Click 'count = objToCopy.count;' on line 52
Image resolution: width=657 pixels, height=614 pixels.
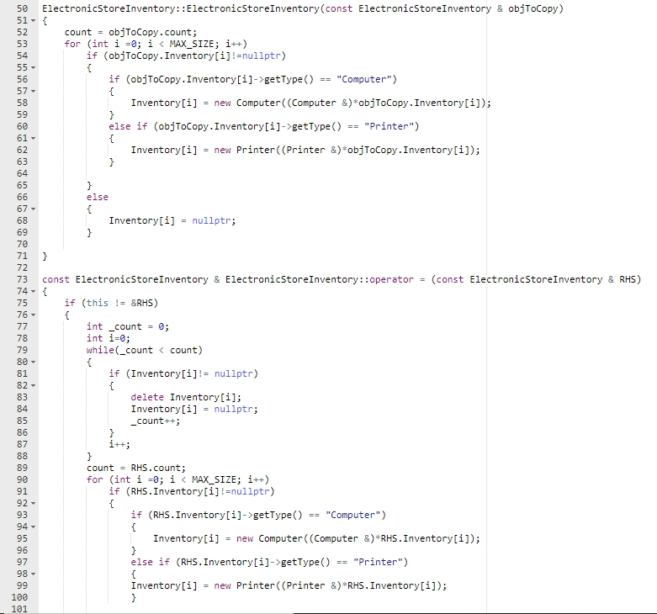pyautogui.click(x=130, y=32)
